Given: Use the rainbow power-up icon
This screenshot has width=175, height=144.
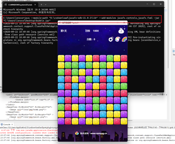Looking at the screenshot, I should click(124, 39).
